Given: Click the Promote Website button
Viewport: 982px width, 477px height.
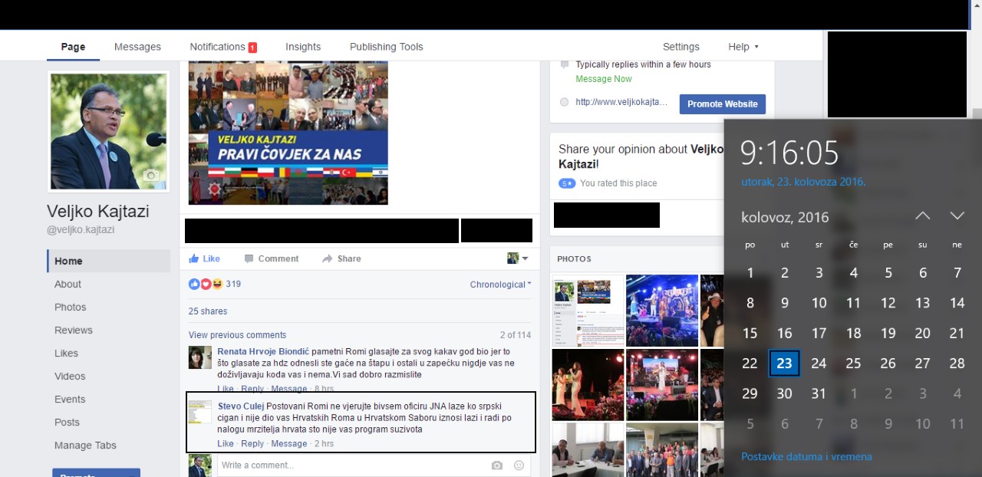Looking at the screenshot, I should (x=722, y=104).
